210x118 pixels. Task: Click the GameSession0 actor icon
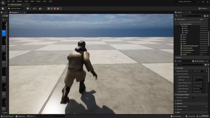pos(181,48)
